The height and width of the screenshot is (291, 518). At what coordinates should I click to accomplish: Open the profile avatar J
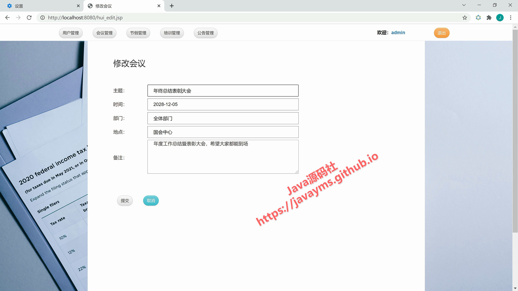[500, 18]
